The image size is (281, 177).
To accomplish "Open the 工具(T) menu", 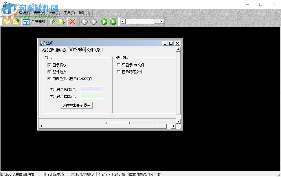I will (x=69, y=13).
